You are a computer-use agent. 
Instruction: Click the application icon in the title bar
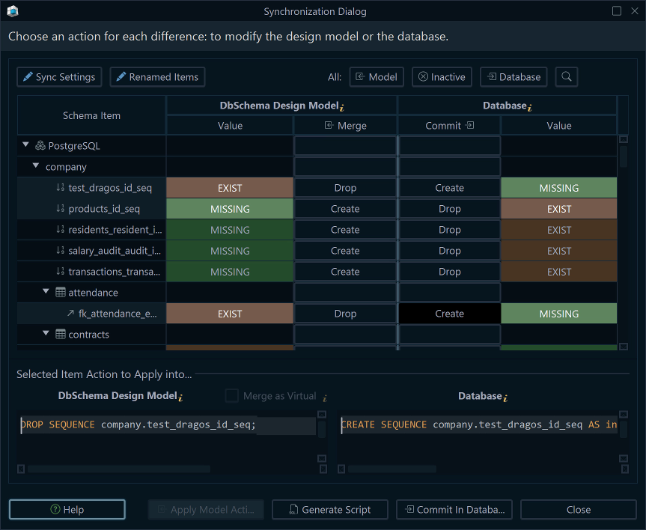pos(12,10)
